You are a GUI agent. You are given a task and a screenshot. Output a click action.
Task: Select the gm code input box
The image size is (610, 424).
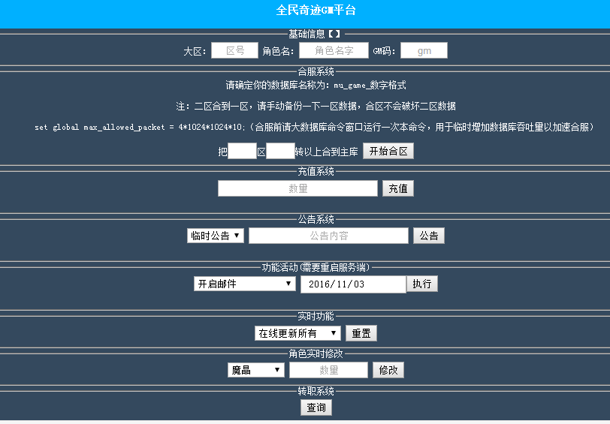pos(424,50)
